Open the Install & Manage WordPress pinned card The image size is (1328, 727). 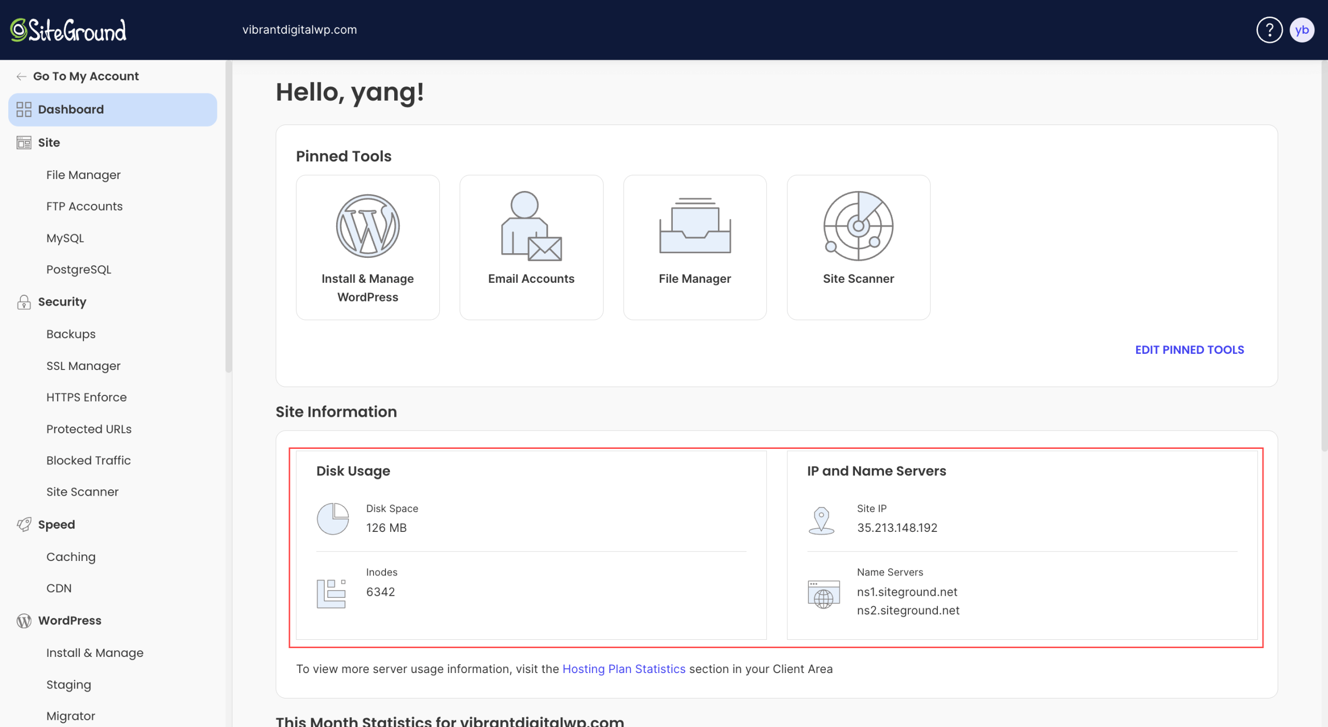(x=368, y=248)
